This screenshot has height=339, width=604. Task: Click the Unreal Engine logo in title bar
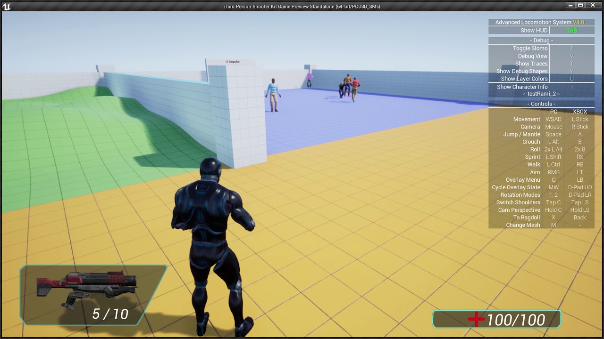pos(6,6)
